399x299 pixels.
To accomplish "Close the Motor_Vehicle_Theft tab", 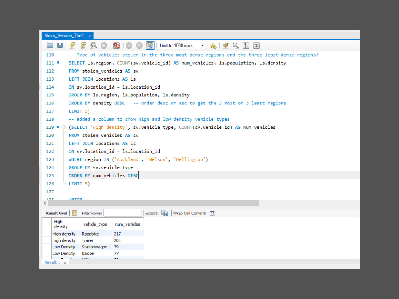I will click(89, 36).
